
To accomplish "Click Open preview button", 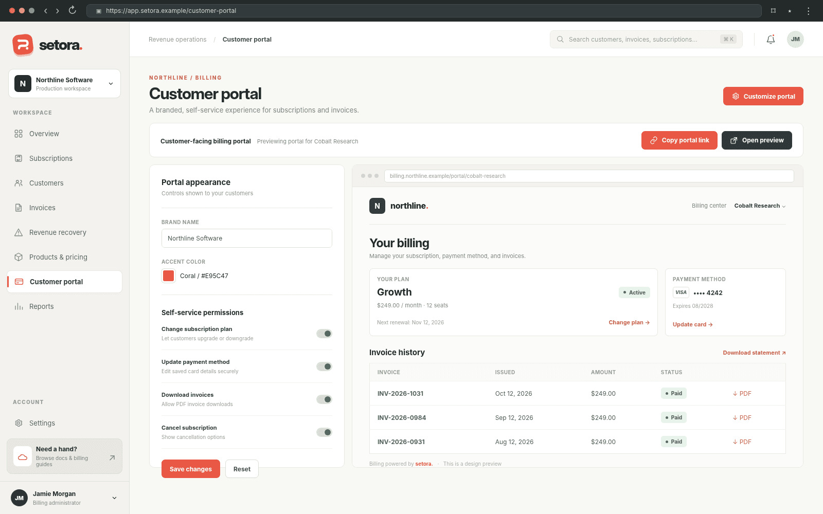I will click(757, 140).
